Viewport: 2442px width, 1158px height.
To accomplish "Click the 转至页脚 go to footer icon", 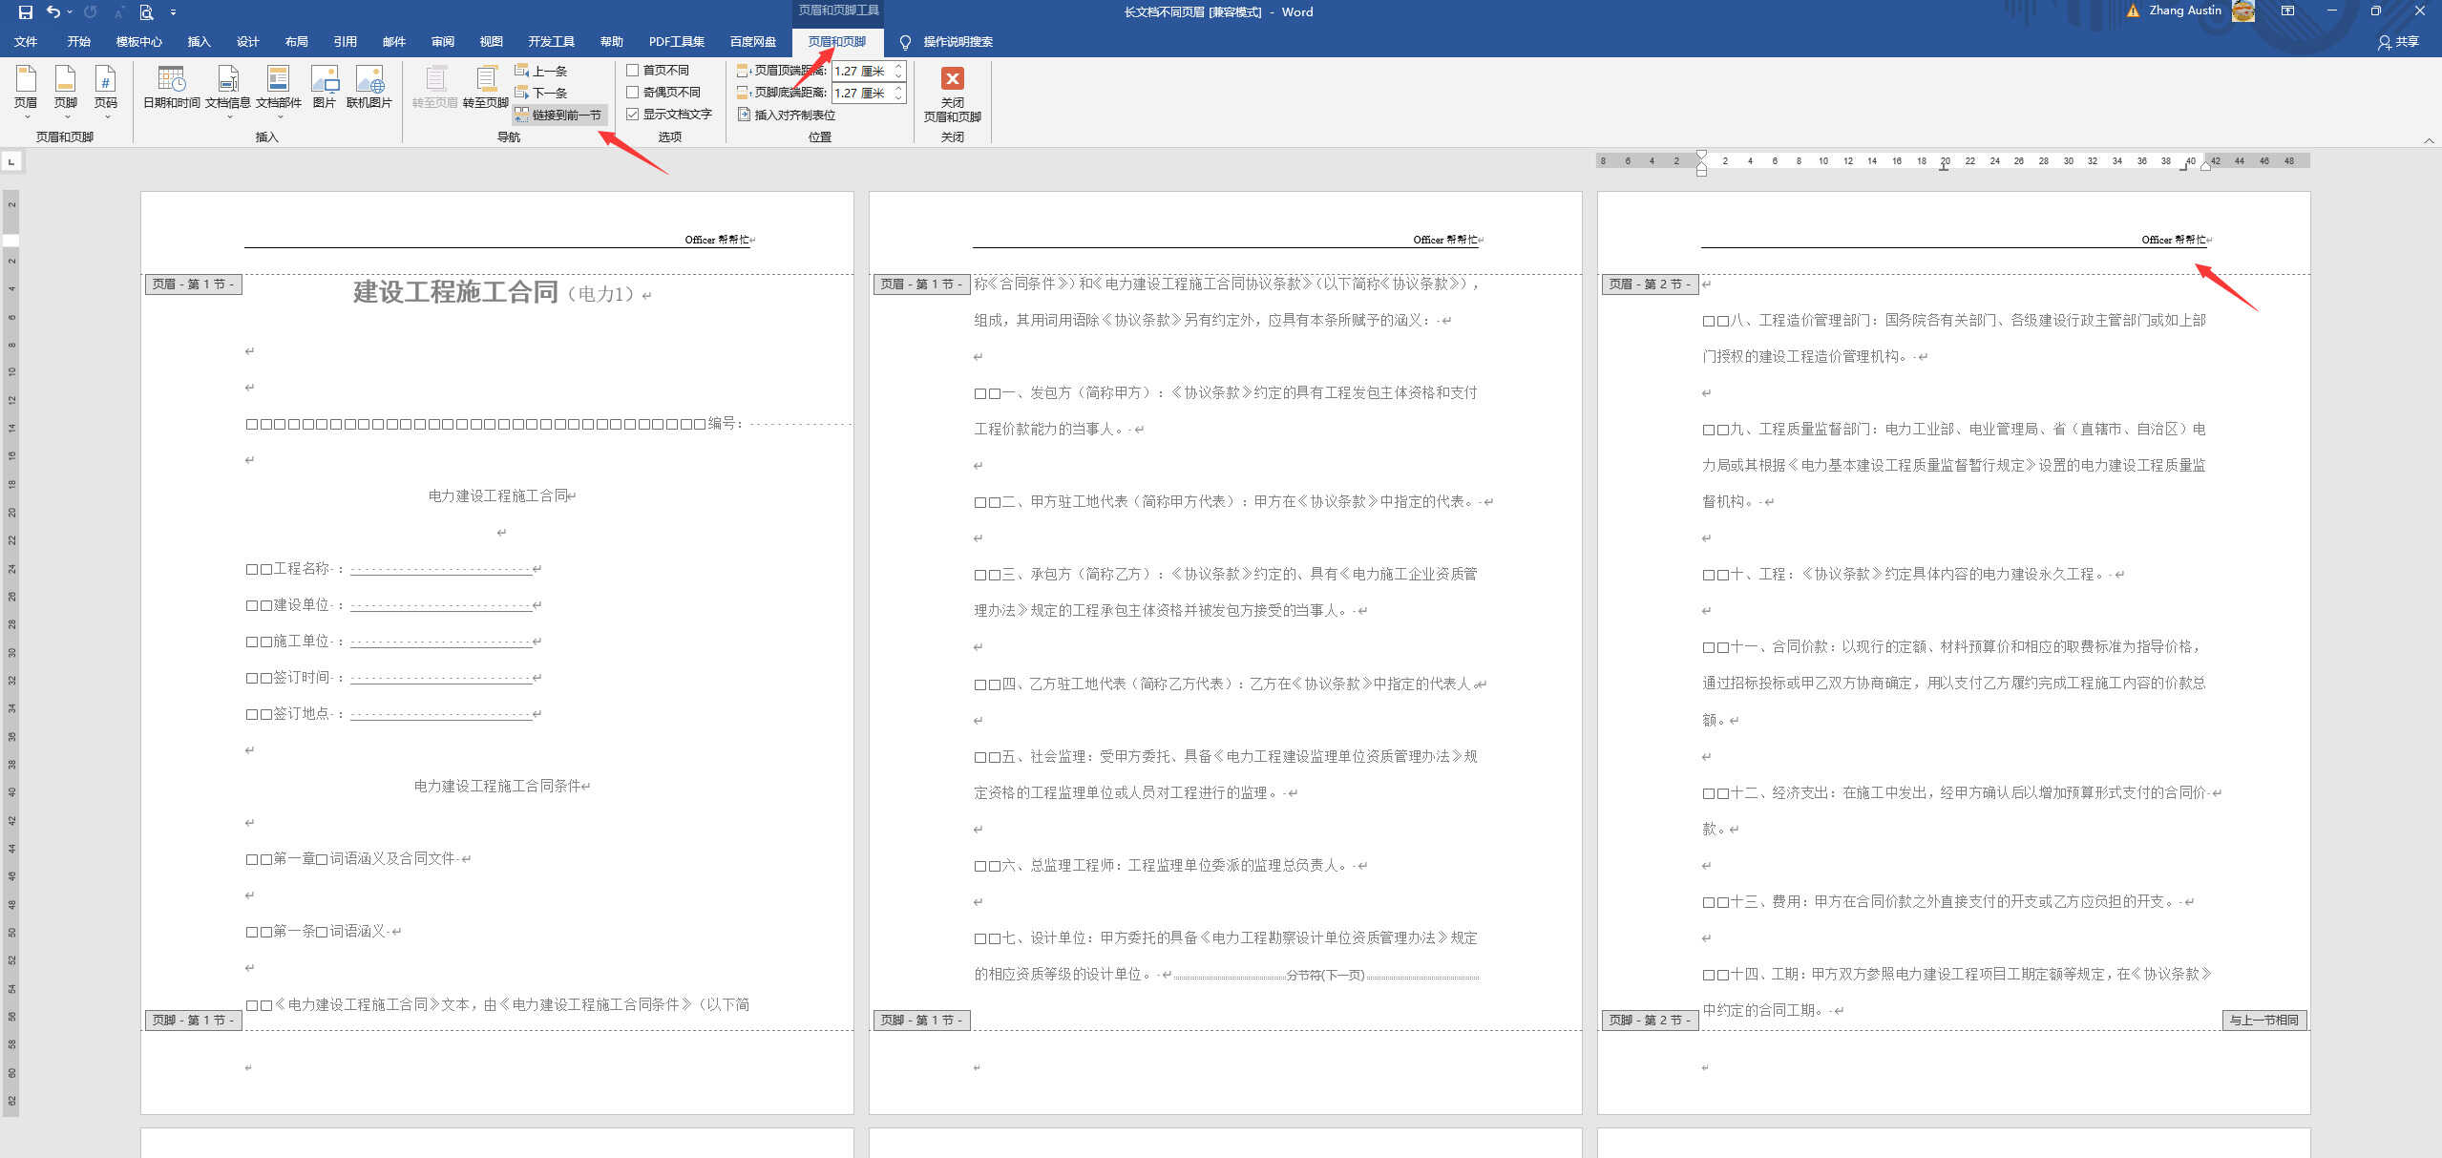I will tap(486, 88).
